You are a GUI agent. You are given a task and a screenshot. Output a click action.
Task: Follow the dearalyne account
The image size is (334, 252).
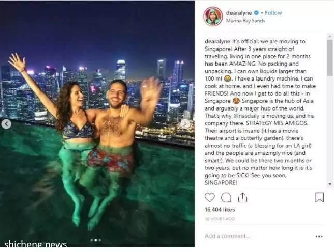coord(273,13)
